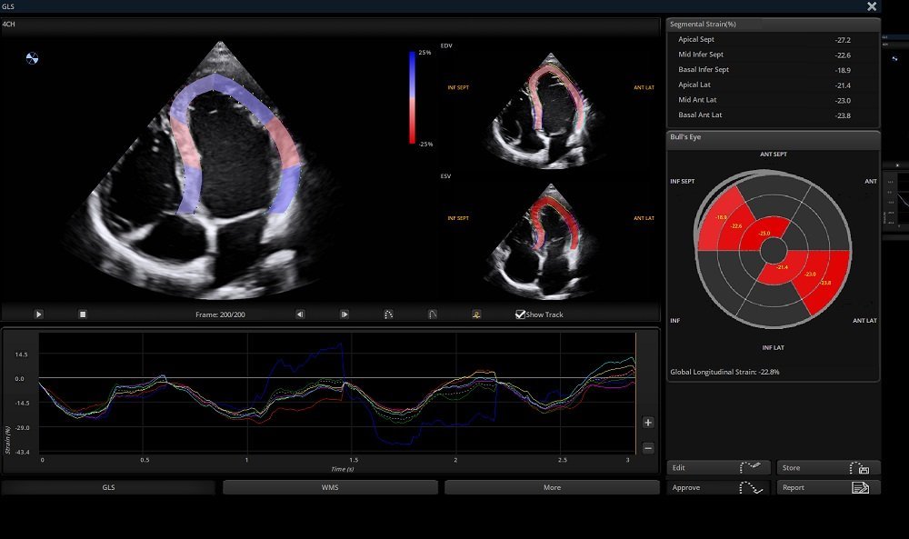This screenshot has width=909, height=539.
Task: Approve the strain tracing
Action: click(x=719, y=488)
